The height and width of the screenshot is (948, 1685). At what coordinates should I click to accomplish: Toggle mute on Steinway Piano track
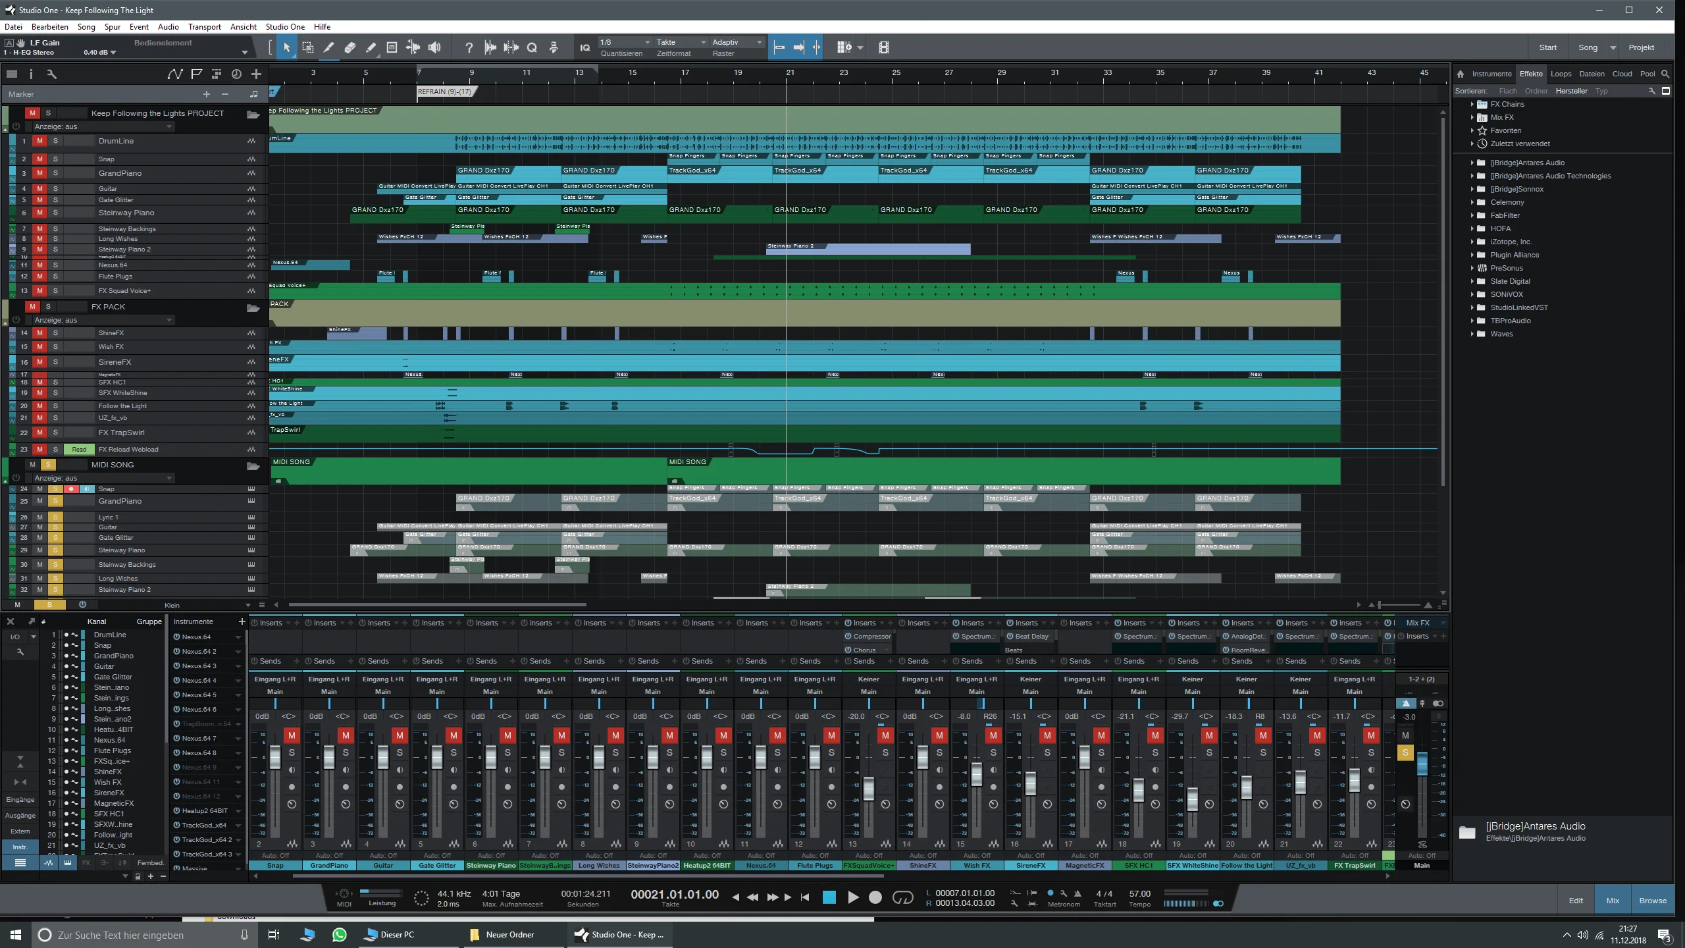click(x=39, y=213)
